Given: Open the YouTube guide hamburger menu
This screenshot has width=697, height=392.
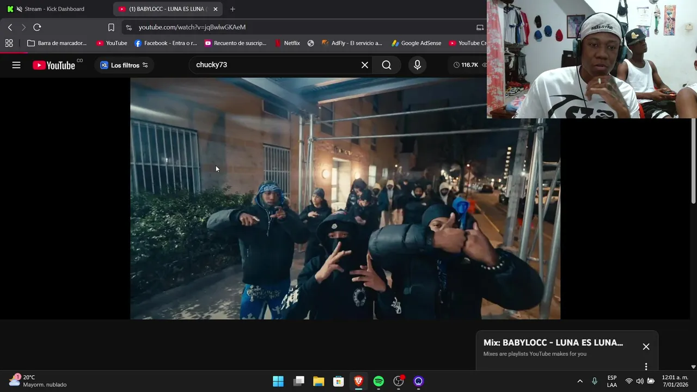Looking at the screenshot, I should [16, 65].
